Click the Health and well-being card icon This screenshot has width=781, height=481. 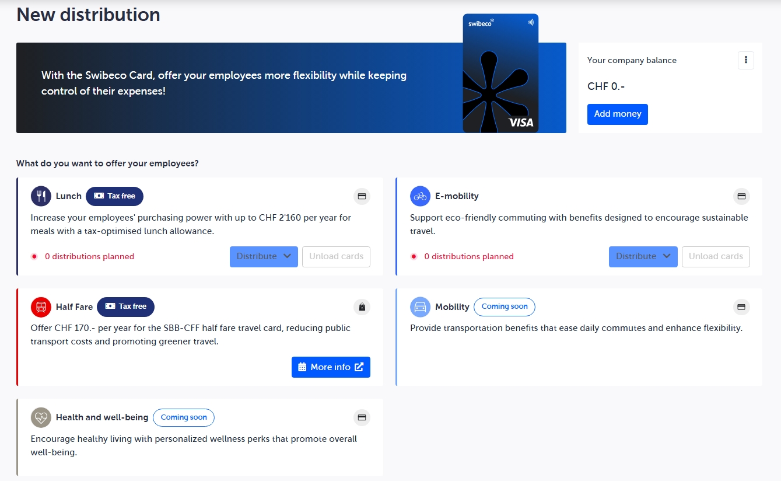pyautogui.click(x=362, y=417)
